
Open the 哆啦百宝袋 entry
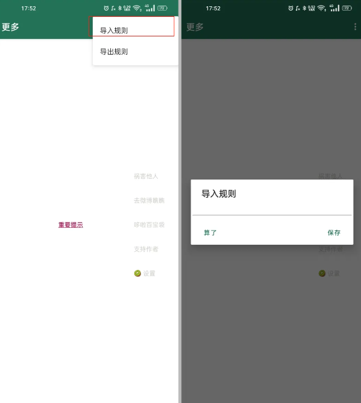coord(149,225)
